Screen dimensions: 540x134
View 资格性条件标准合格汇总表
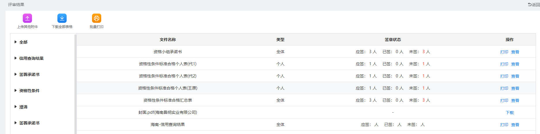point(515,100)
